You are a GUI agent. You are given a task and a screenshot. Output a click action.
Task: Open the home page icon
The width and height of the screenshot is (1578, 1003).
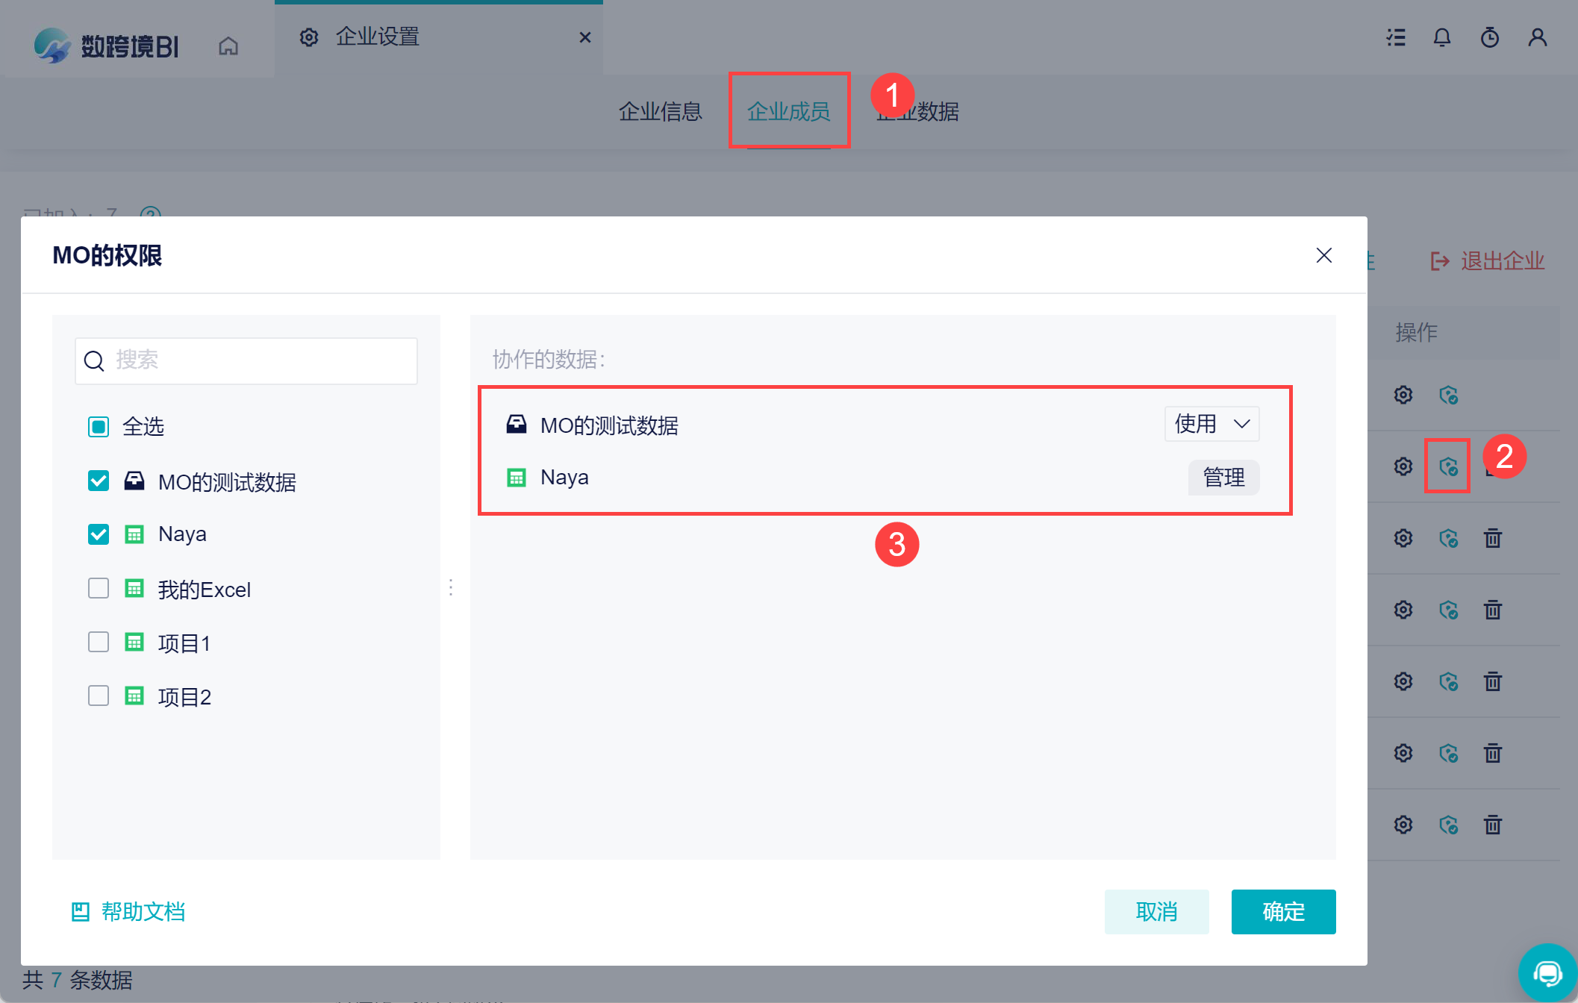(228, 46)
